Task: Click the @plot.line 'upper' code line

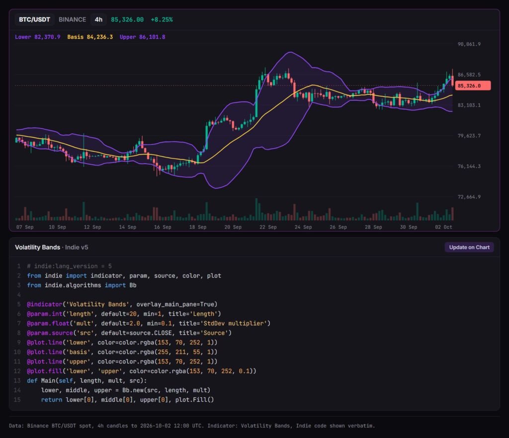Action: [122, 361]
